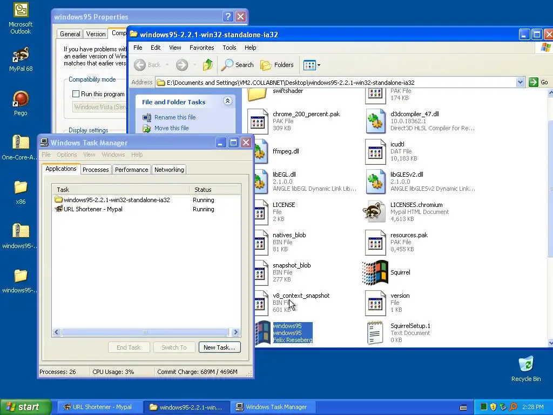This screenshot has height=415, width=553.
Task: Click the Explorer address path field
Action: point(335,82)
